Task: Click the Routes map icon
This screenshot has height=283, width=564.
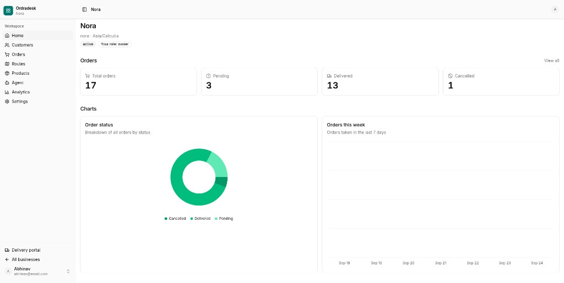Action: point(7,64)
